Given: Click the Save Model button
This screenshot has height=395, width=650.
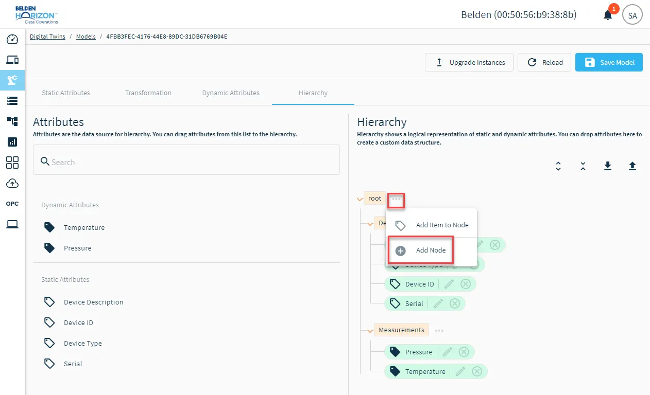Looking at the screenshot, I should pos(609,62).
